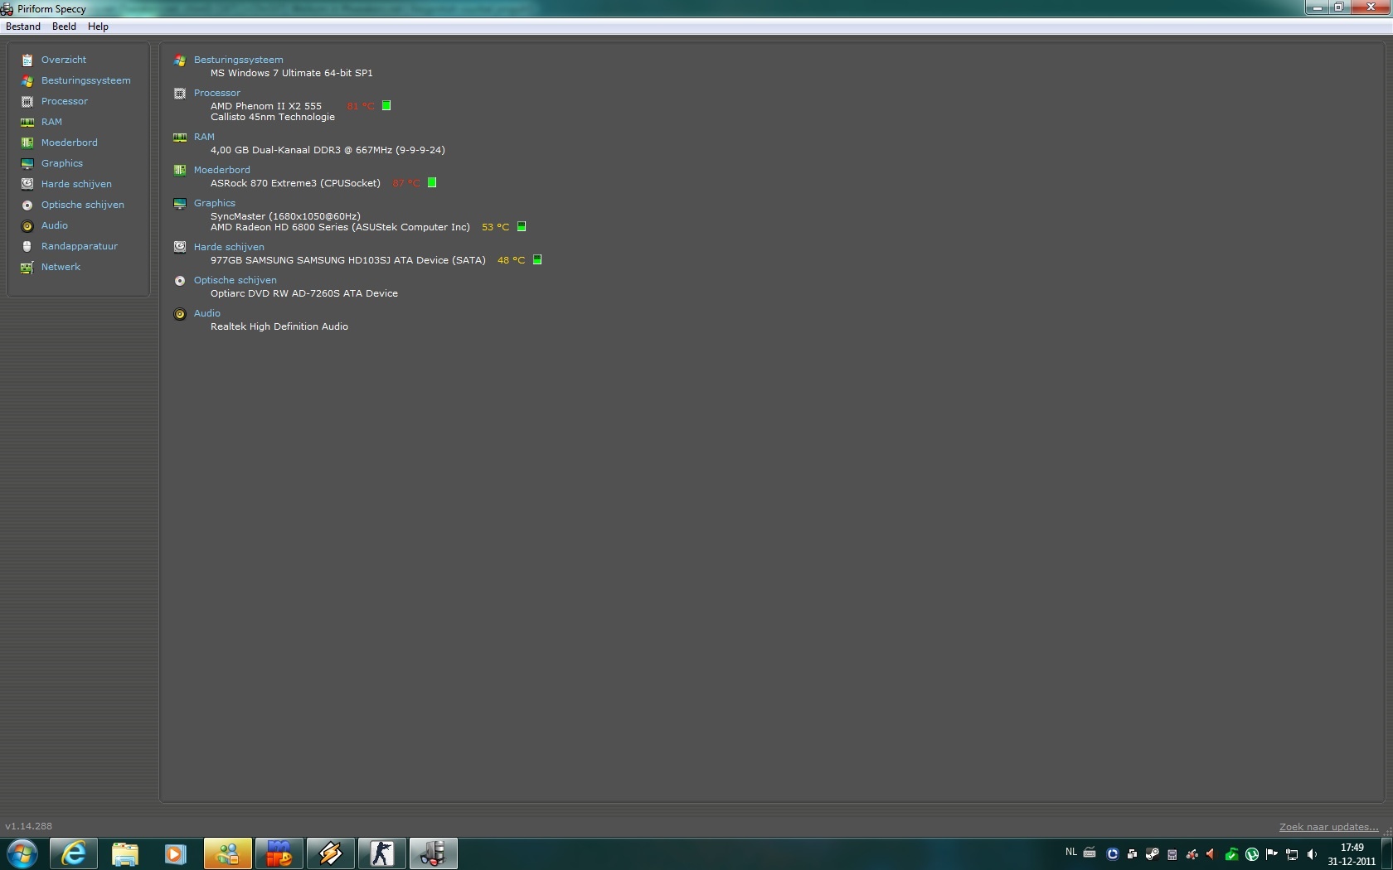Click the Besturingssysteem heading link in summary

coord(239,60)
